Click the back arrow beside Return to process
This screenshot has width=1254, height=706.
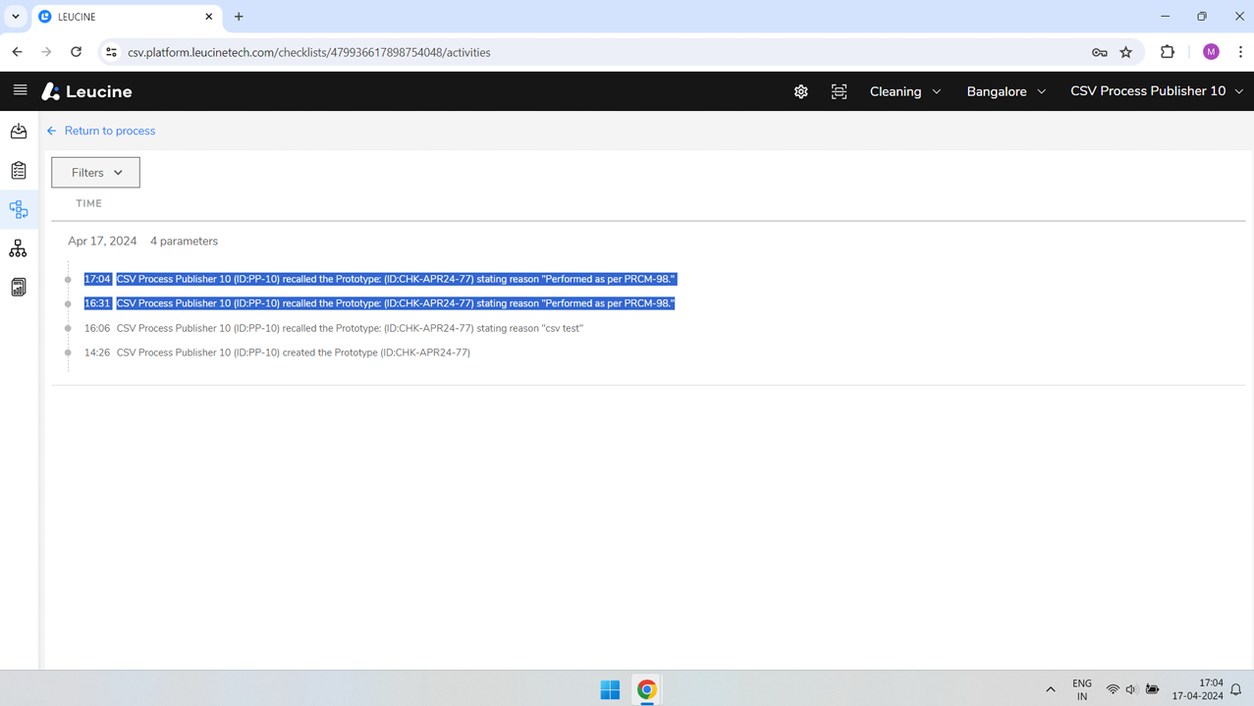52,131
